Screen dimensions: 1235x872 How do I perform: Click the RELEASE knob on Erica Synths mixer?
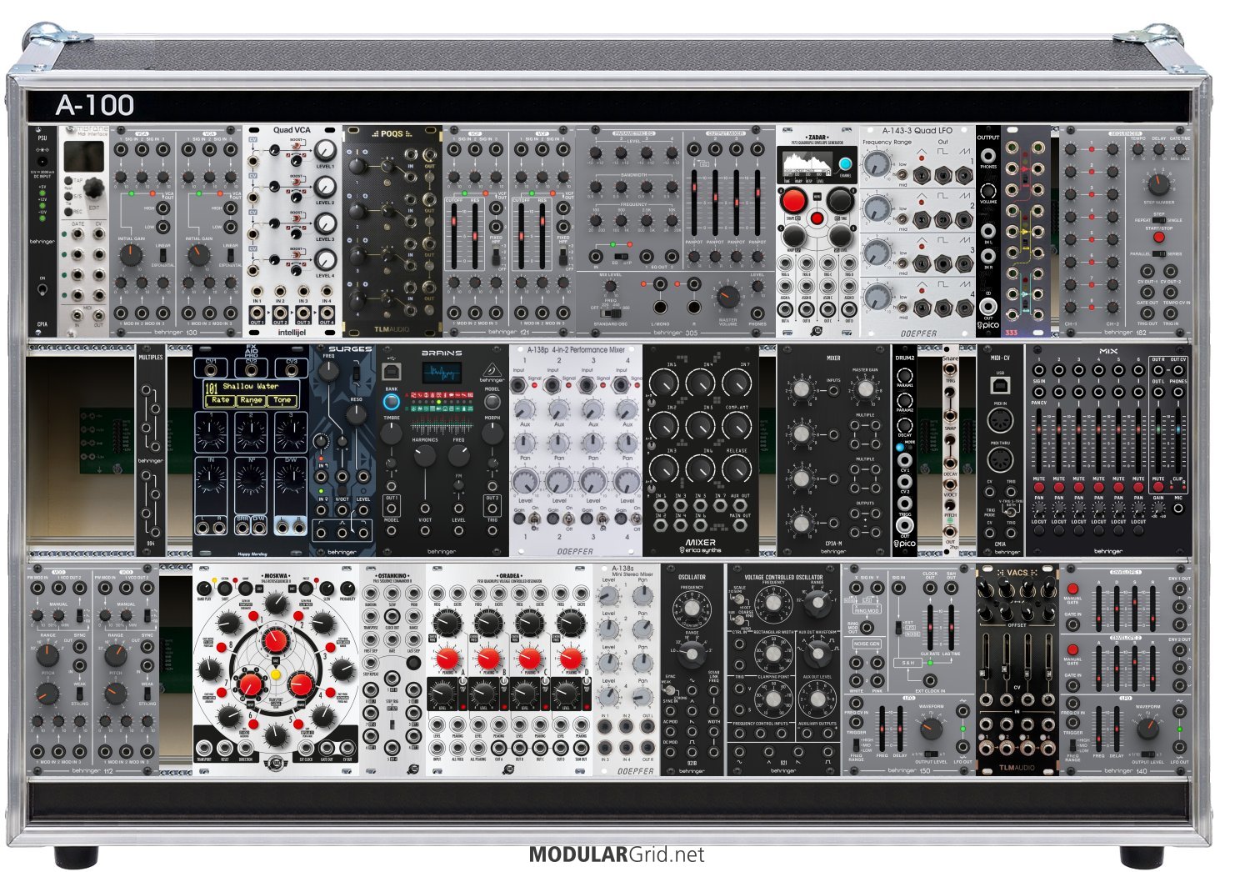click(x=737, y=469)
